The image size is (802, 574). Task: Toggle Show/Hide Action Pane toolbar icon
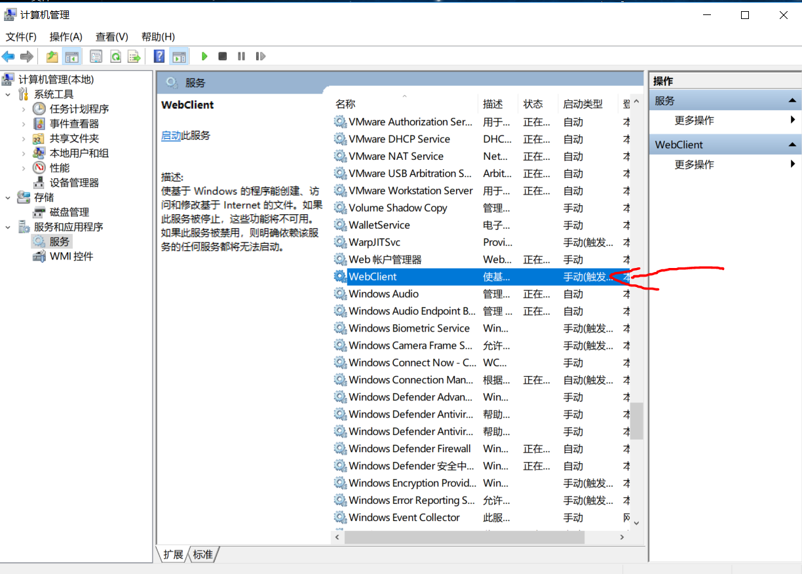point(178,57)
